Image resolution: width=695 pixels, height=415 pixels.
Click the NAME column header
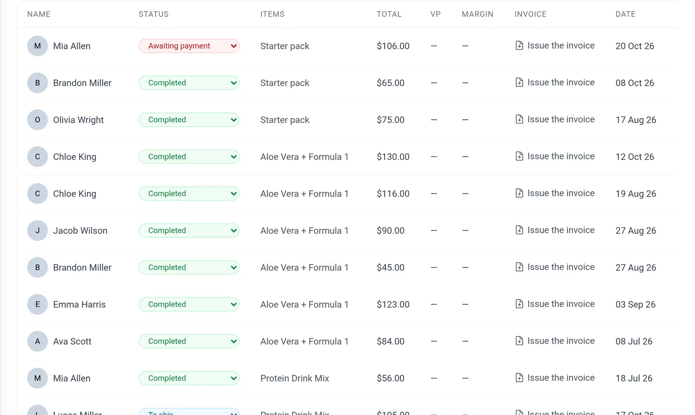(x=39, y=14)
